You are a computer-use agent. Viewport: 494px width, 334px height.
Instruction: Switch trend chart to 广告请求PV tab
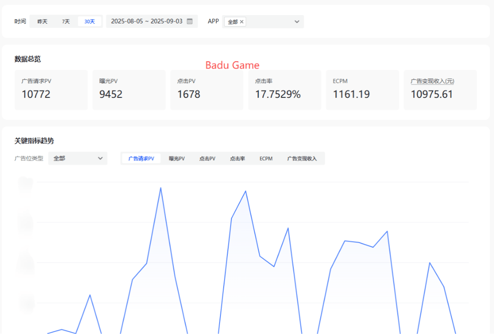click(x=141, y=158)
